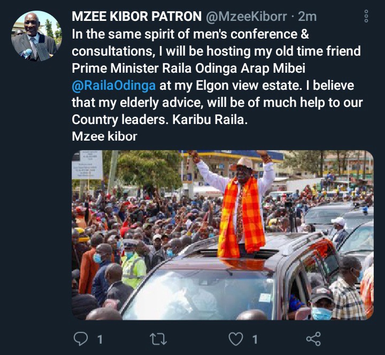Viewport: 385px width, 355px height.
Task: Click the reply count number 1
Action: (99, 339)
